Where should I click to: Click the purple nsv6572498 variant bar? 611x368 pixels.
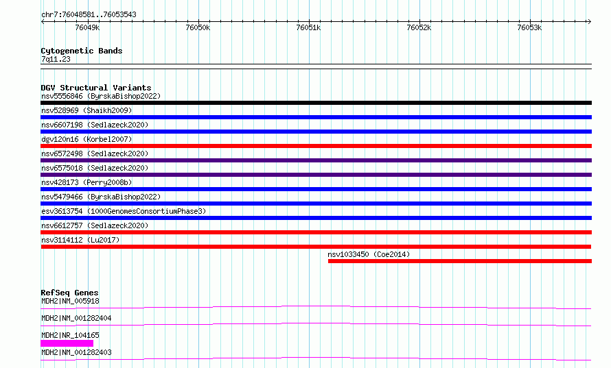pos(316,160)
